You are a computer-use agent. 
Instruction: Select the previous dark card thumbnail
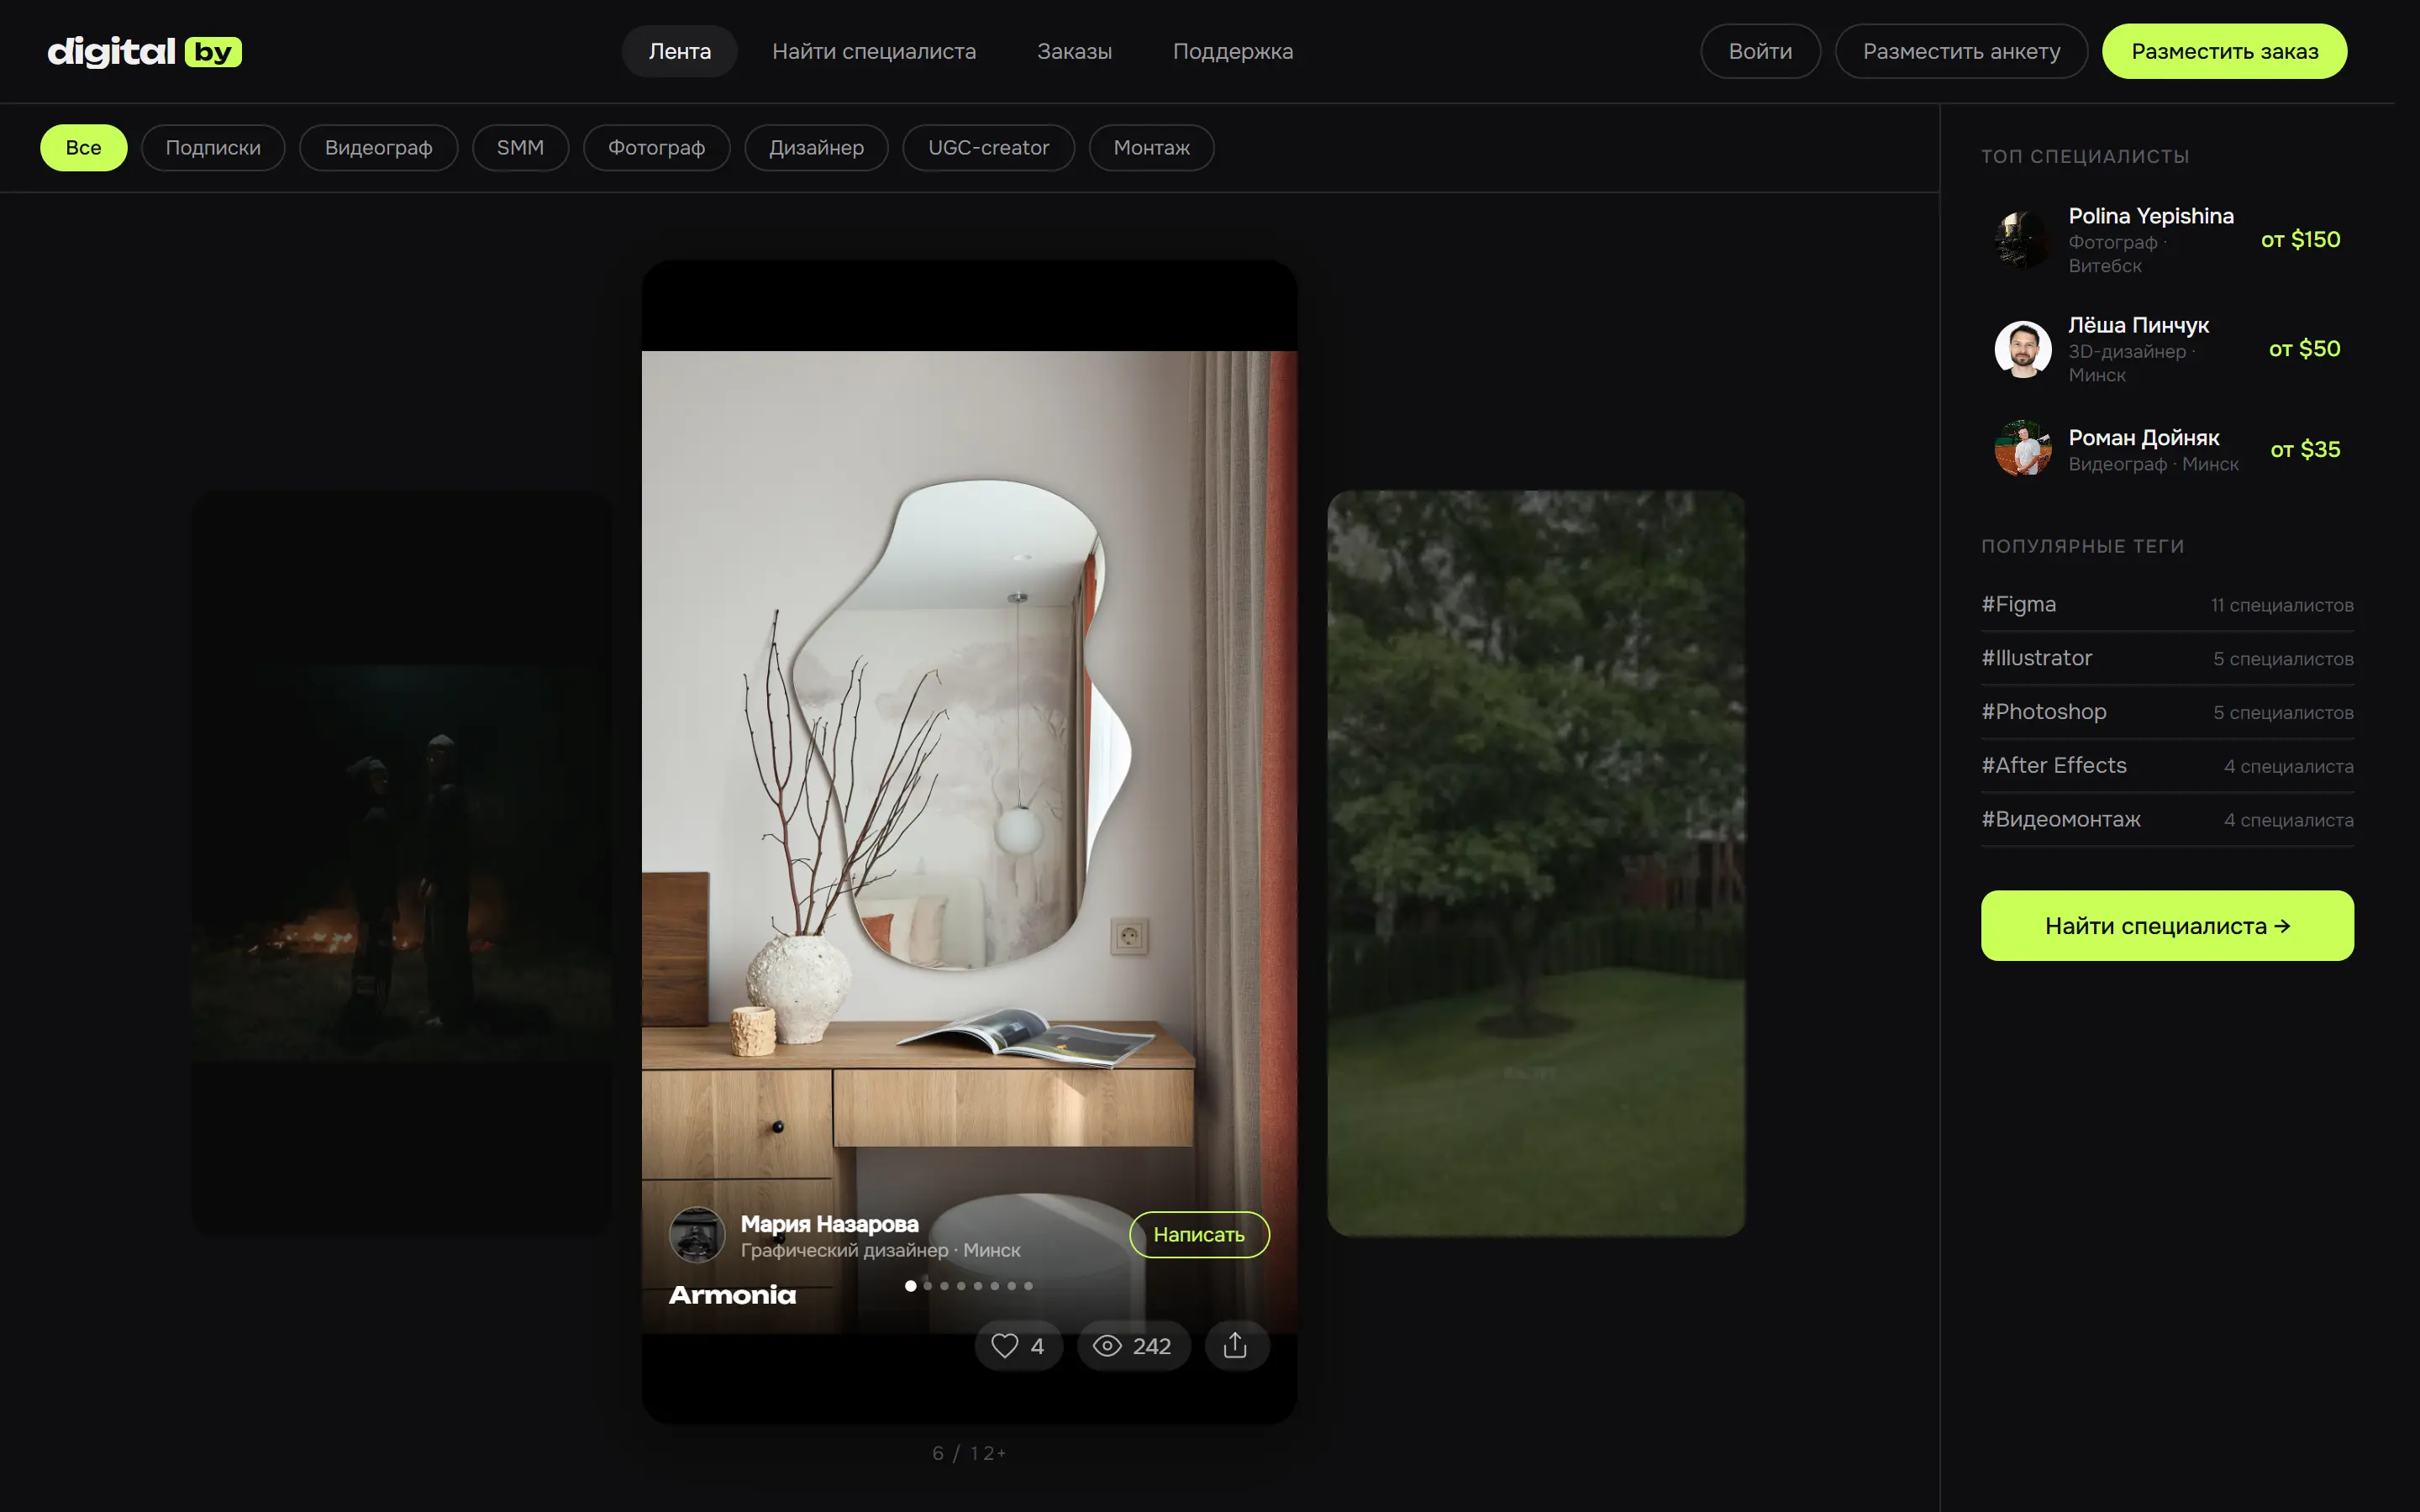(402, 863)
